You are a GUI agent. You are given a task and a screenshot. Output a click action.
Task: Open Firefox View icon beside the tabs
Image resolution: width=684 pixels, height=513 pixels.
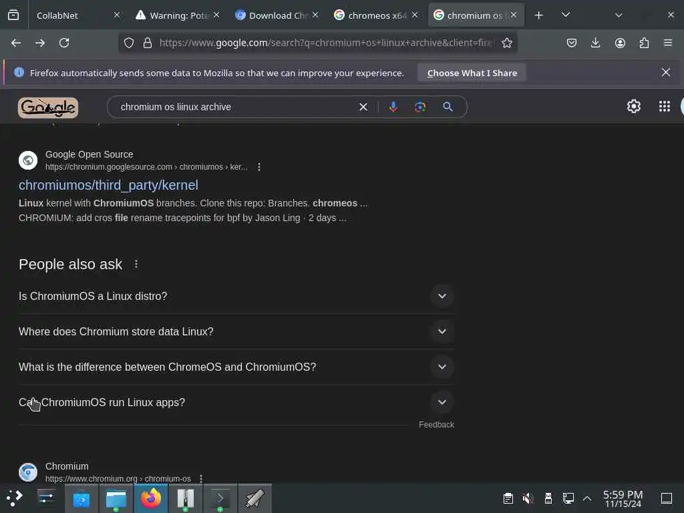(x=13, y=15)
